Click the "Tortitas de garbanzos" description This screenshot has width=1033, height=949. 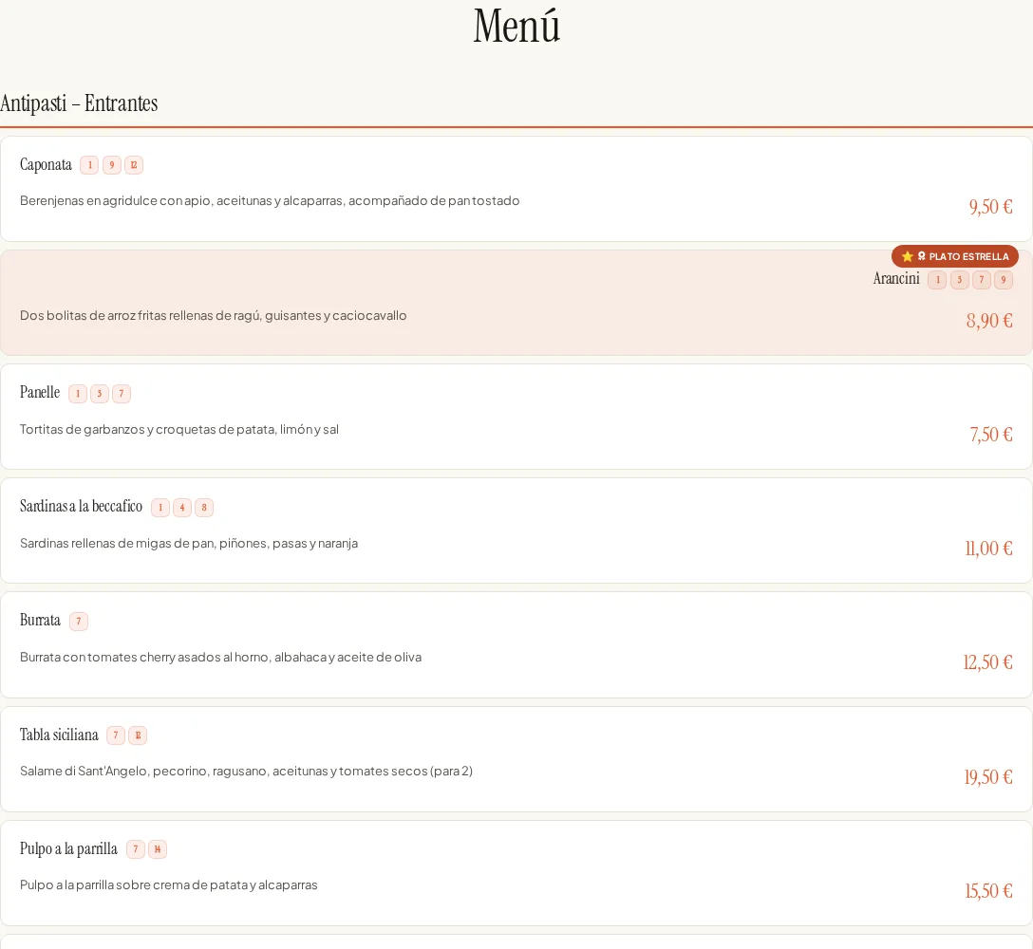[x=179, y=429]
